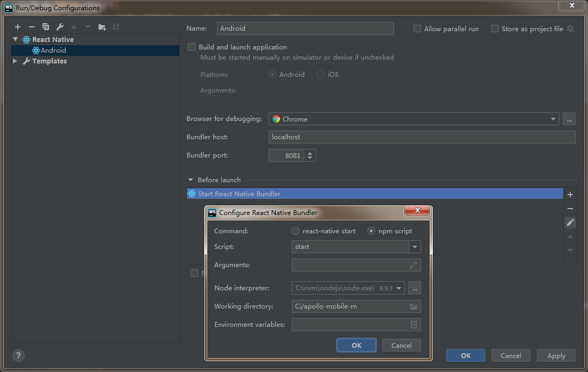Focus the Environment variables field
The height and width of the screenshot is (372, 588).
[356, 325]
